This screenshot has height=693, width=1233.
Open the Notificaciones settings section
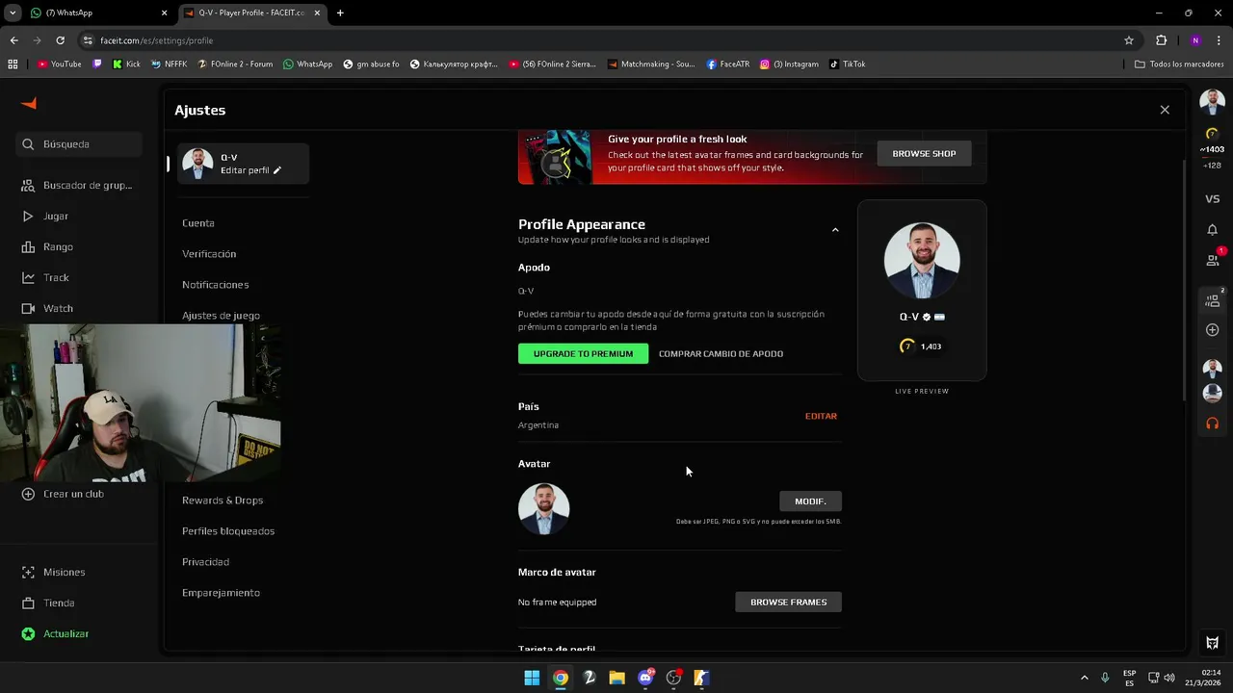216,285
